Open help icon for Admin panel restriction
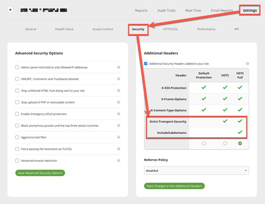 119,67
